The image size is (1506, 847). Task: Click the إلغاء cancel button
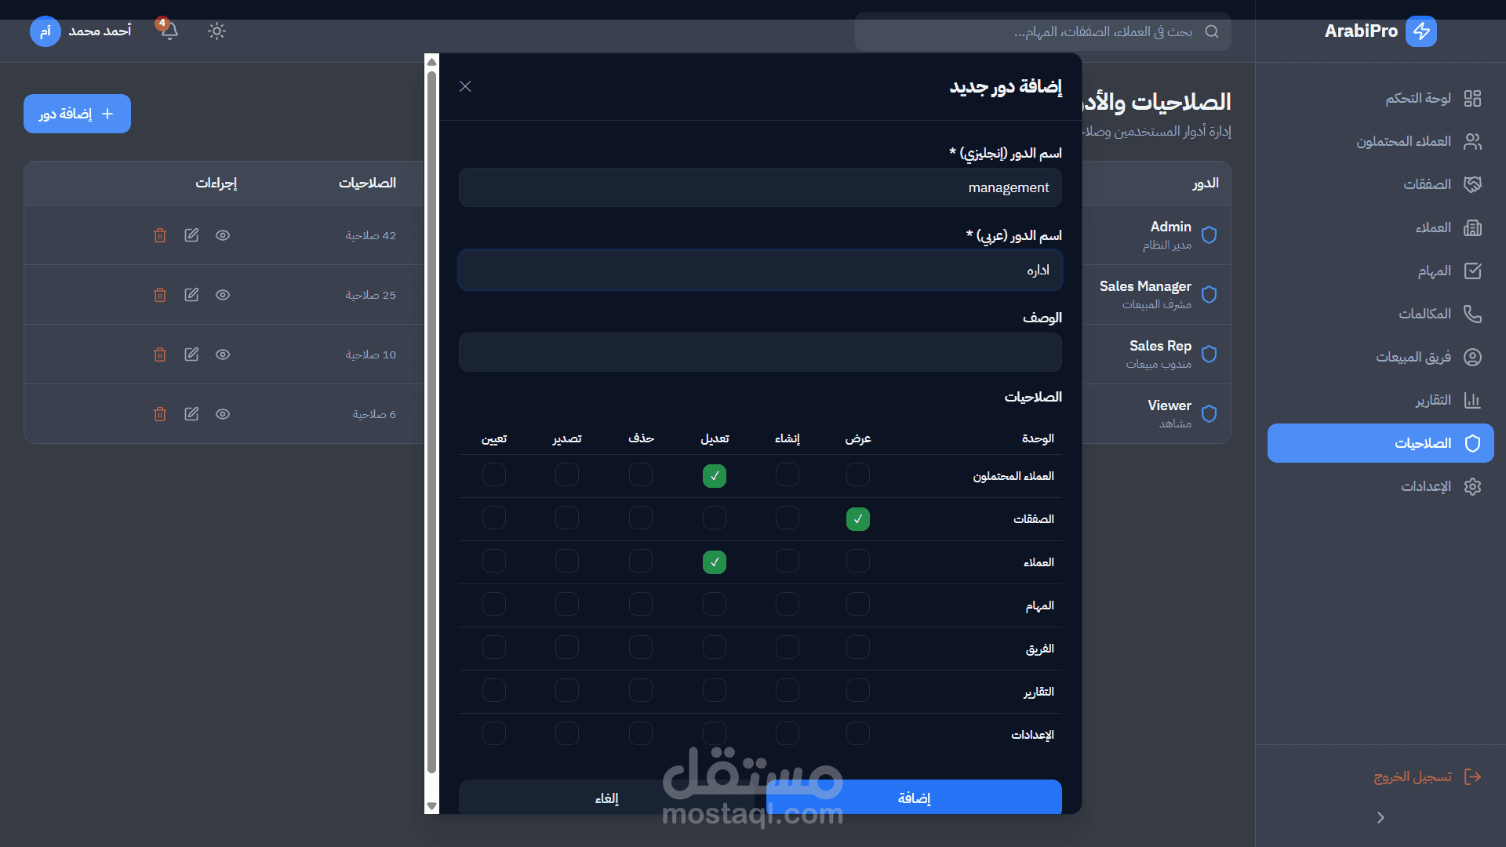coord(606,798)
